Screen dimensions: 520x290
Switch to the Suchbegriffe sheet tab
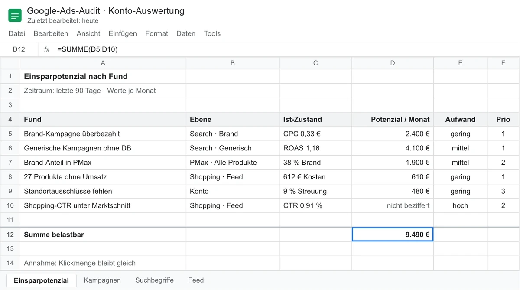point(154,280)
